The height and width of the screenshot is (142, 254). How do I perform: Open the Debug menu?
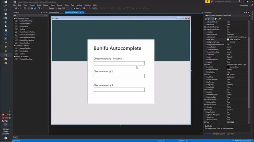tap(46, 5)
